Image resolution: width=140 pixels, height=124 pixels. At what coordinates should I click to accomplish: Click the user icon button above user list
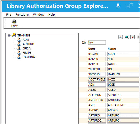pyautogui.click(x=121, y=37)
